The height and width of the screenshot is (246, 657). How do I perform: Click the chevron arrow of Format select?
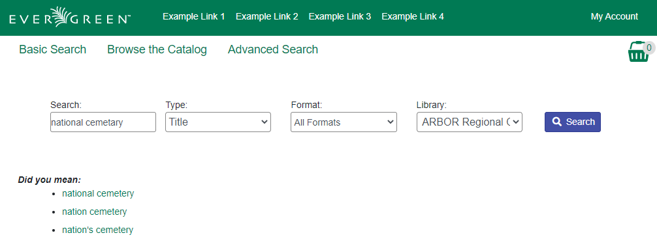click(x=390, y=122)
